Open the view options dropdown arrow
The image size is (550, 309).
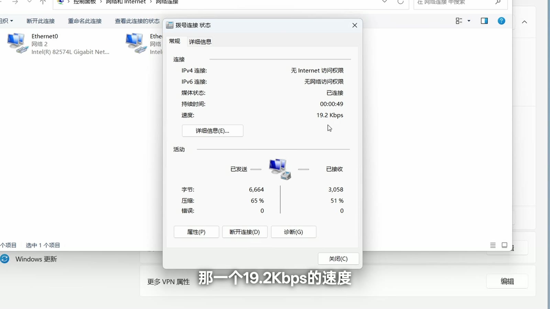tap(469, 21)
